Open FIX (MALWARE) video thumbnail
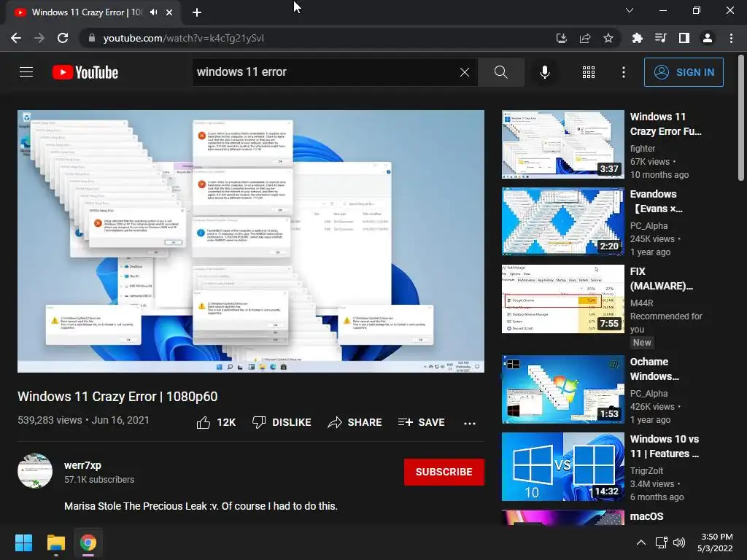 coord(562,299)
